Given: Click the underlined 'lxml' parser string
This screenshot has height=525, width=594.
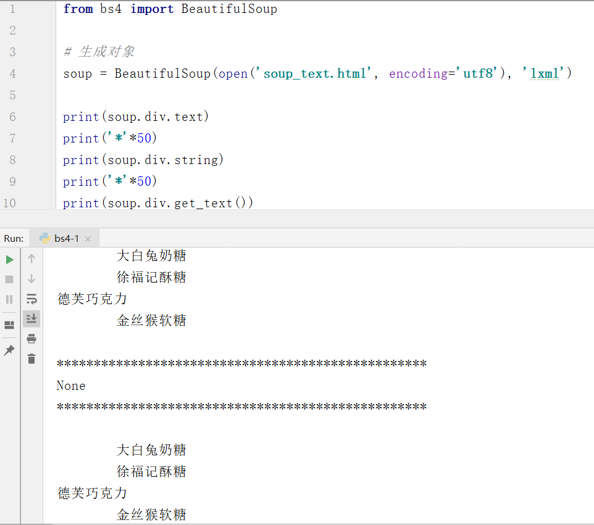Looking at the screenshot, I should [x=544, y=73].
